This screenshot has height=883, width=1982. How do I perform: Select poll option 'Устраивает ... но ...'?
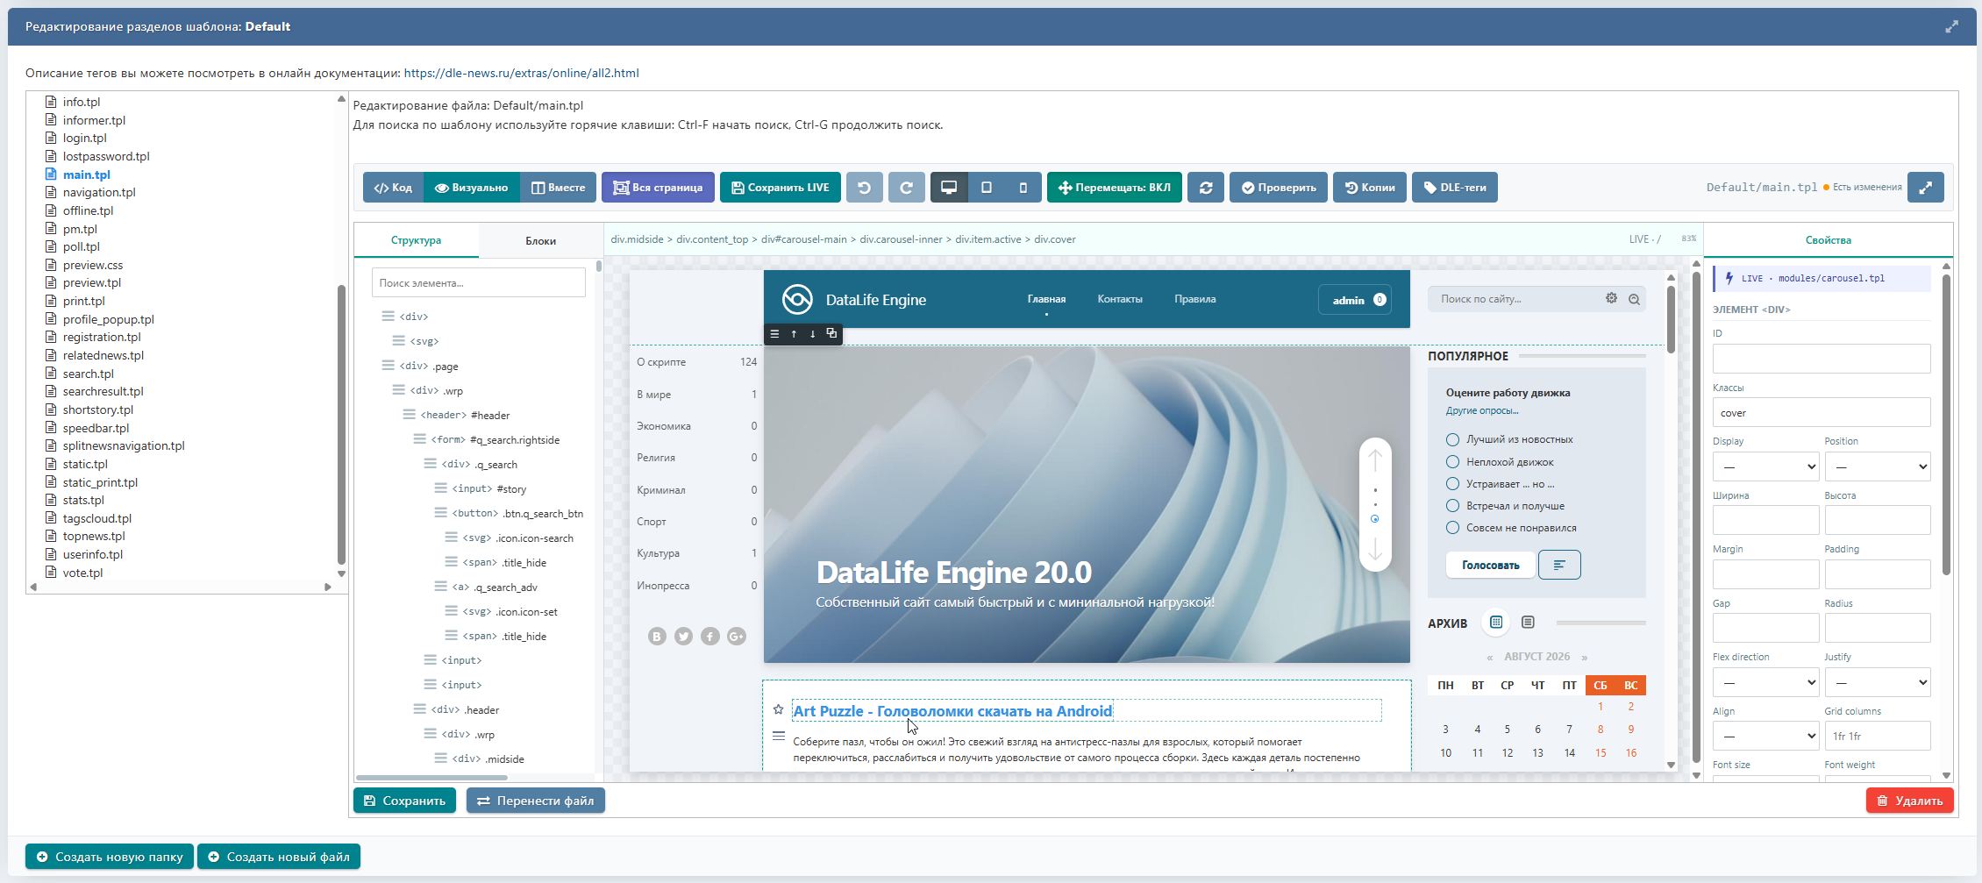(x=1452, y=483)
